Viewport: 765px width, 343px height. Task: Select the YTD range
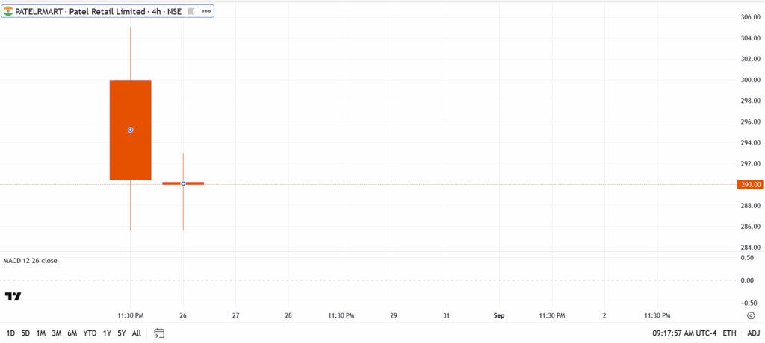click(x=90, y=333)
